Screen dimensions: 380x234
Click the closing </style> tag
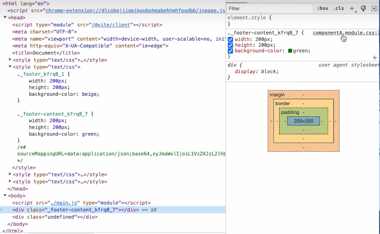[x=24, y=168]
